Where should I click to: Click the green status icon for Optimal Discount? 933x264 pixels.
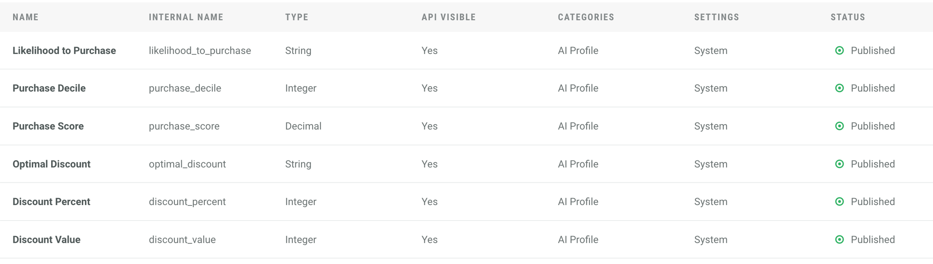coord(839,164)
